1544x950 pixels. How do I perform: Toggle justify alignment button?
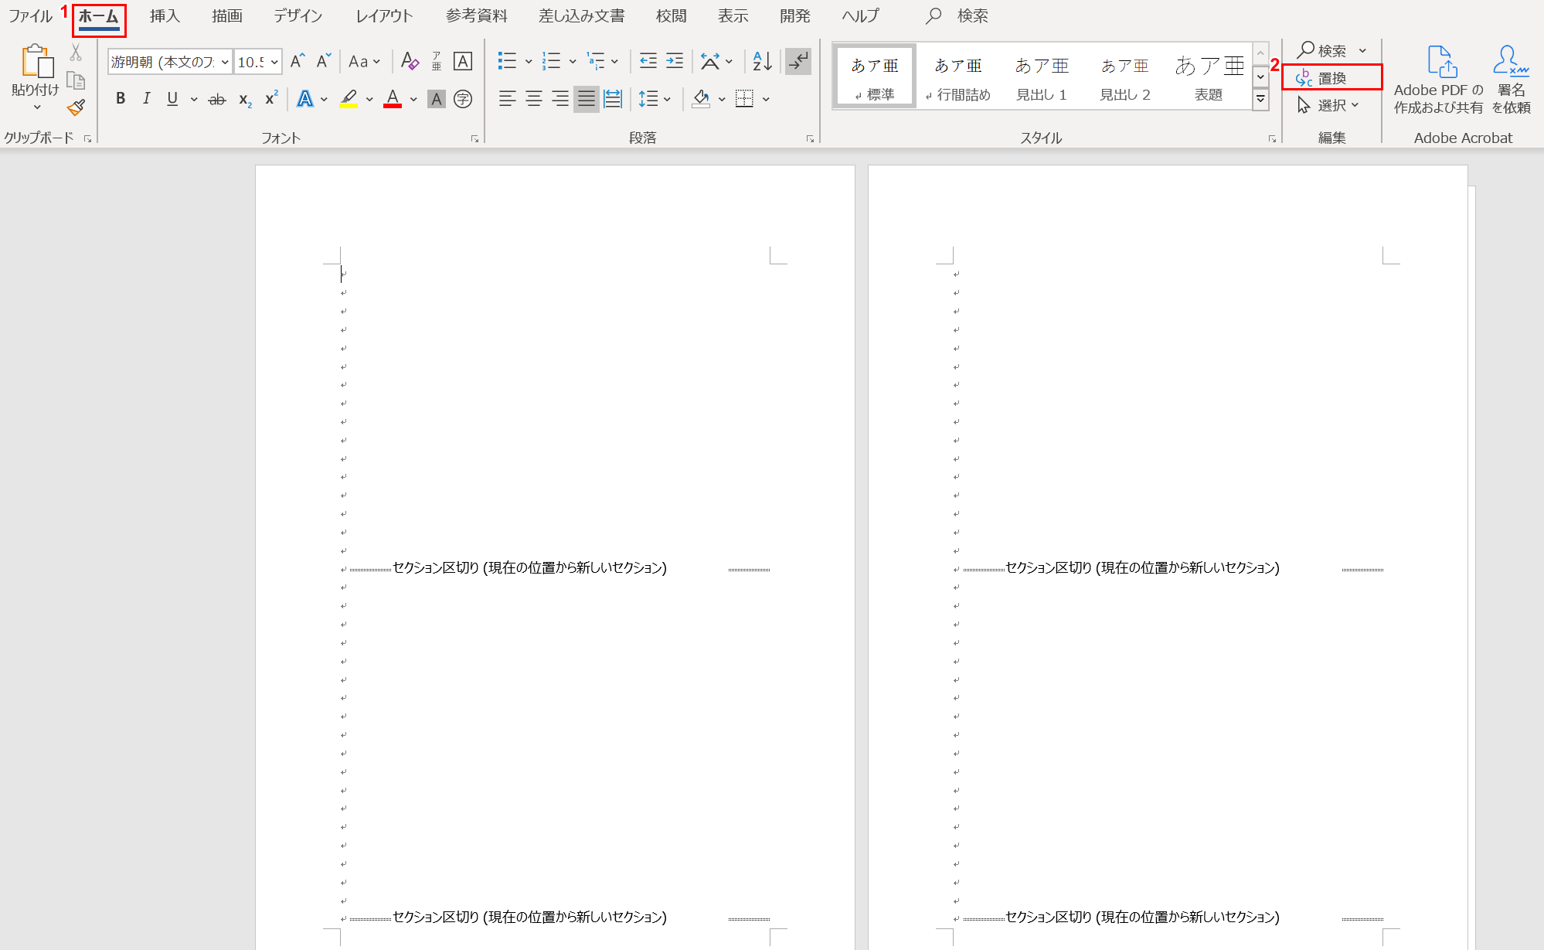(587, 99)
